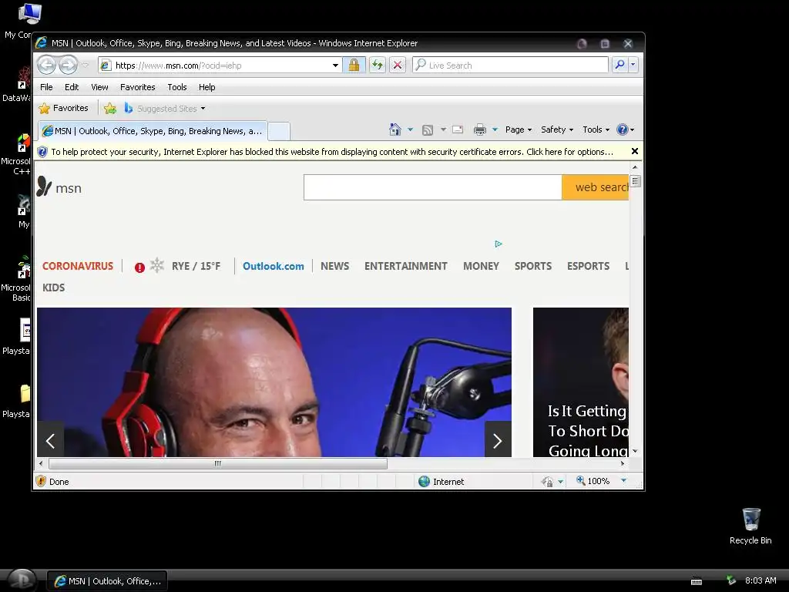The height and width of the screenshot is (592, 789).
Task: Click the Print icon
Action: pyautogui.click(x=480, y=129)
